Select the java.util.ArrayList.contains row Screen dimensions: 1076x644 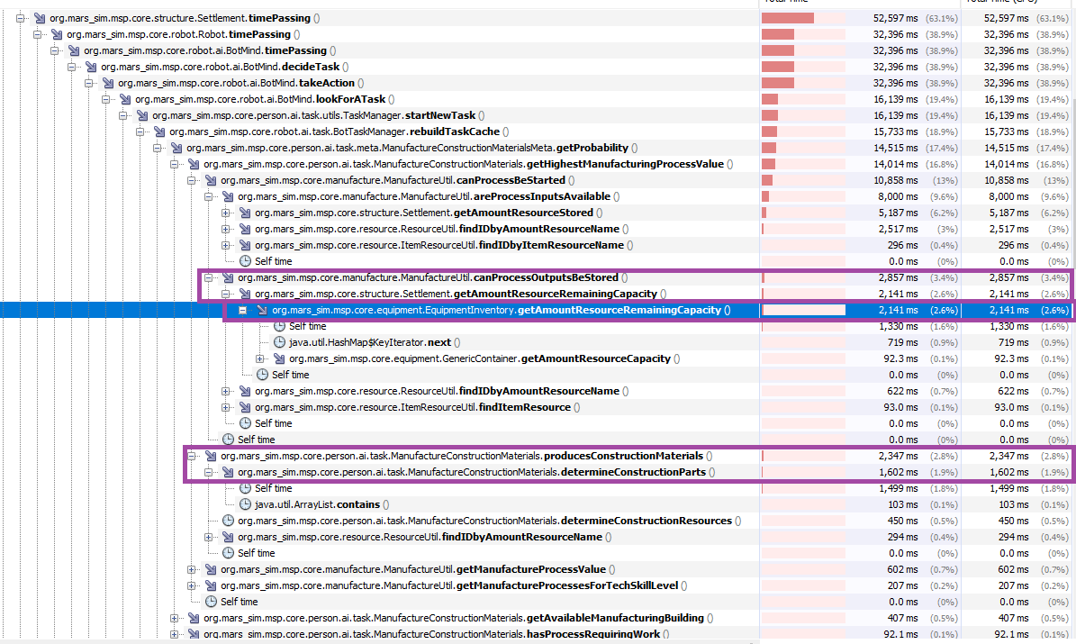(x=322, y=504)
